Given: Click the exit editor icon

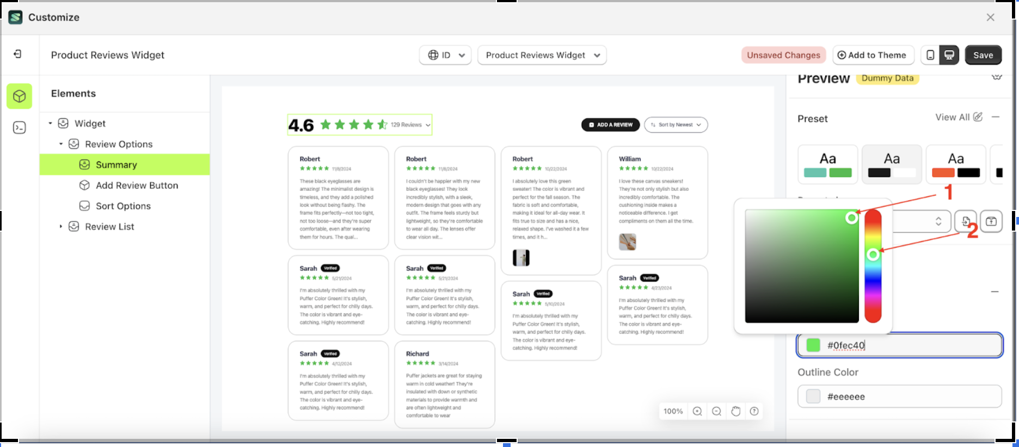Looking at the screenshot, I should click(17, 54).
